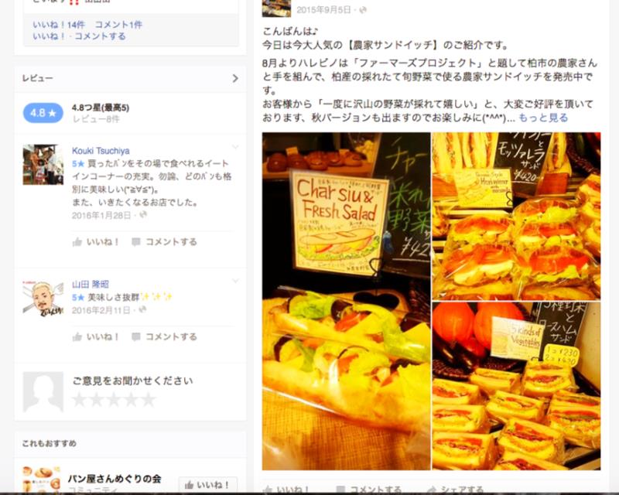Click the いいね！14件 likes count
The height and width of the screenshot is (495, 619).
(59, 25)
